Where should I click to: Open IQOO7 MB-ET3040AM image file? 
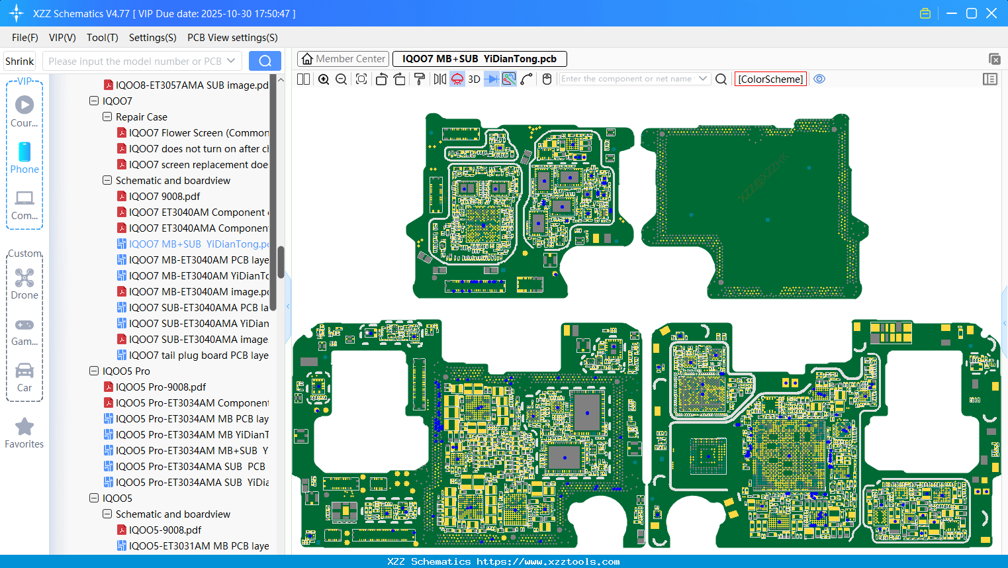coord(193,292)
